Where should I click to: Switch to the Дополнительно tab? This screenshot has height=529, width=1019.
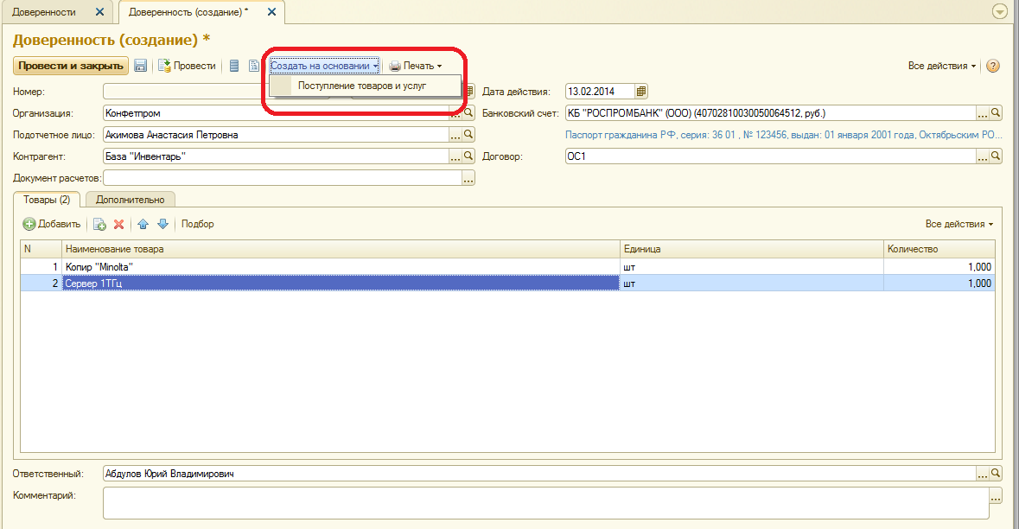point(130,200)
